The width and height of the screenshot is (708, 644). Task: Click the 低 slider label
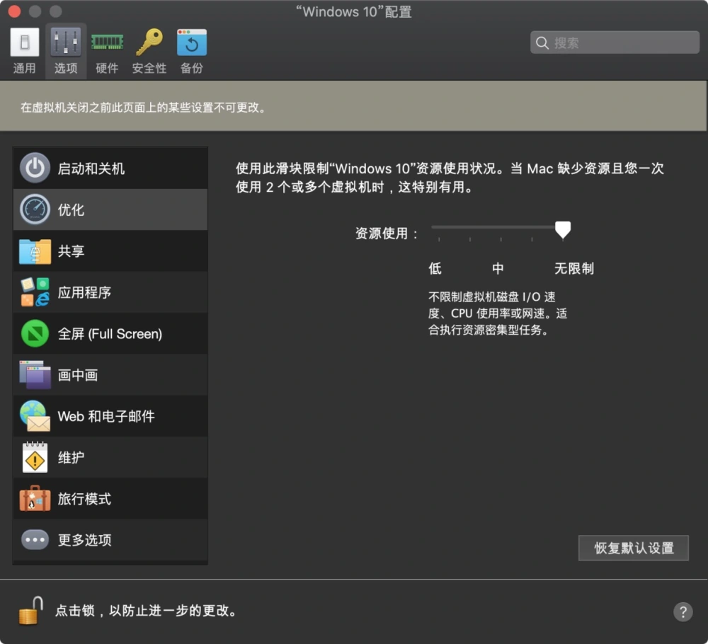pos(435,268)
